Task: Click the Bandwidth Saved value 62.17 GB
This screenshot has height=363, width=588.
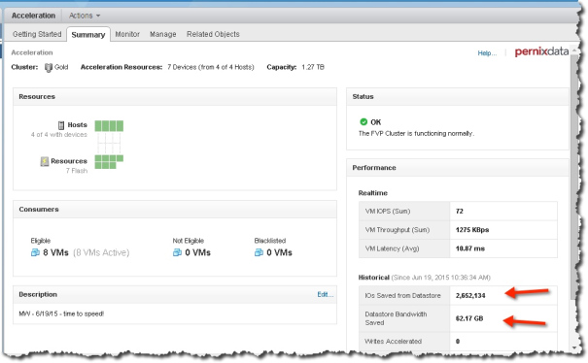Action: [x=469, y=318]
